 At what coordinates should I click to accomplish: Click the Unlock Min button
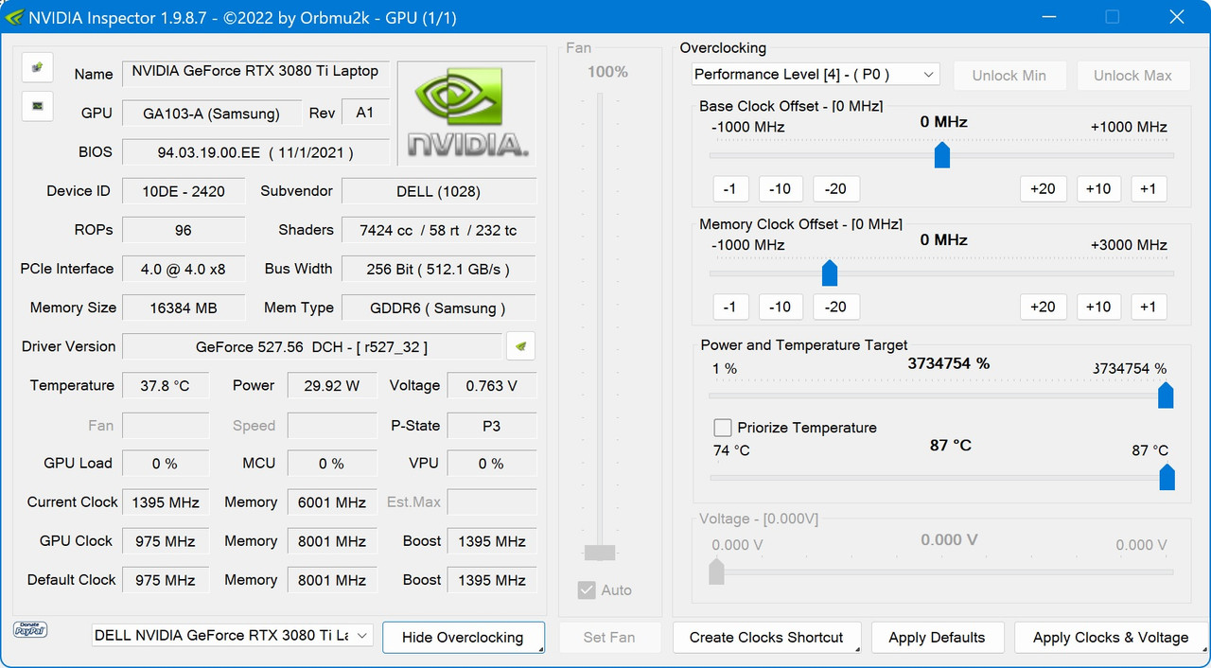click(1009, 76)
